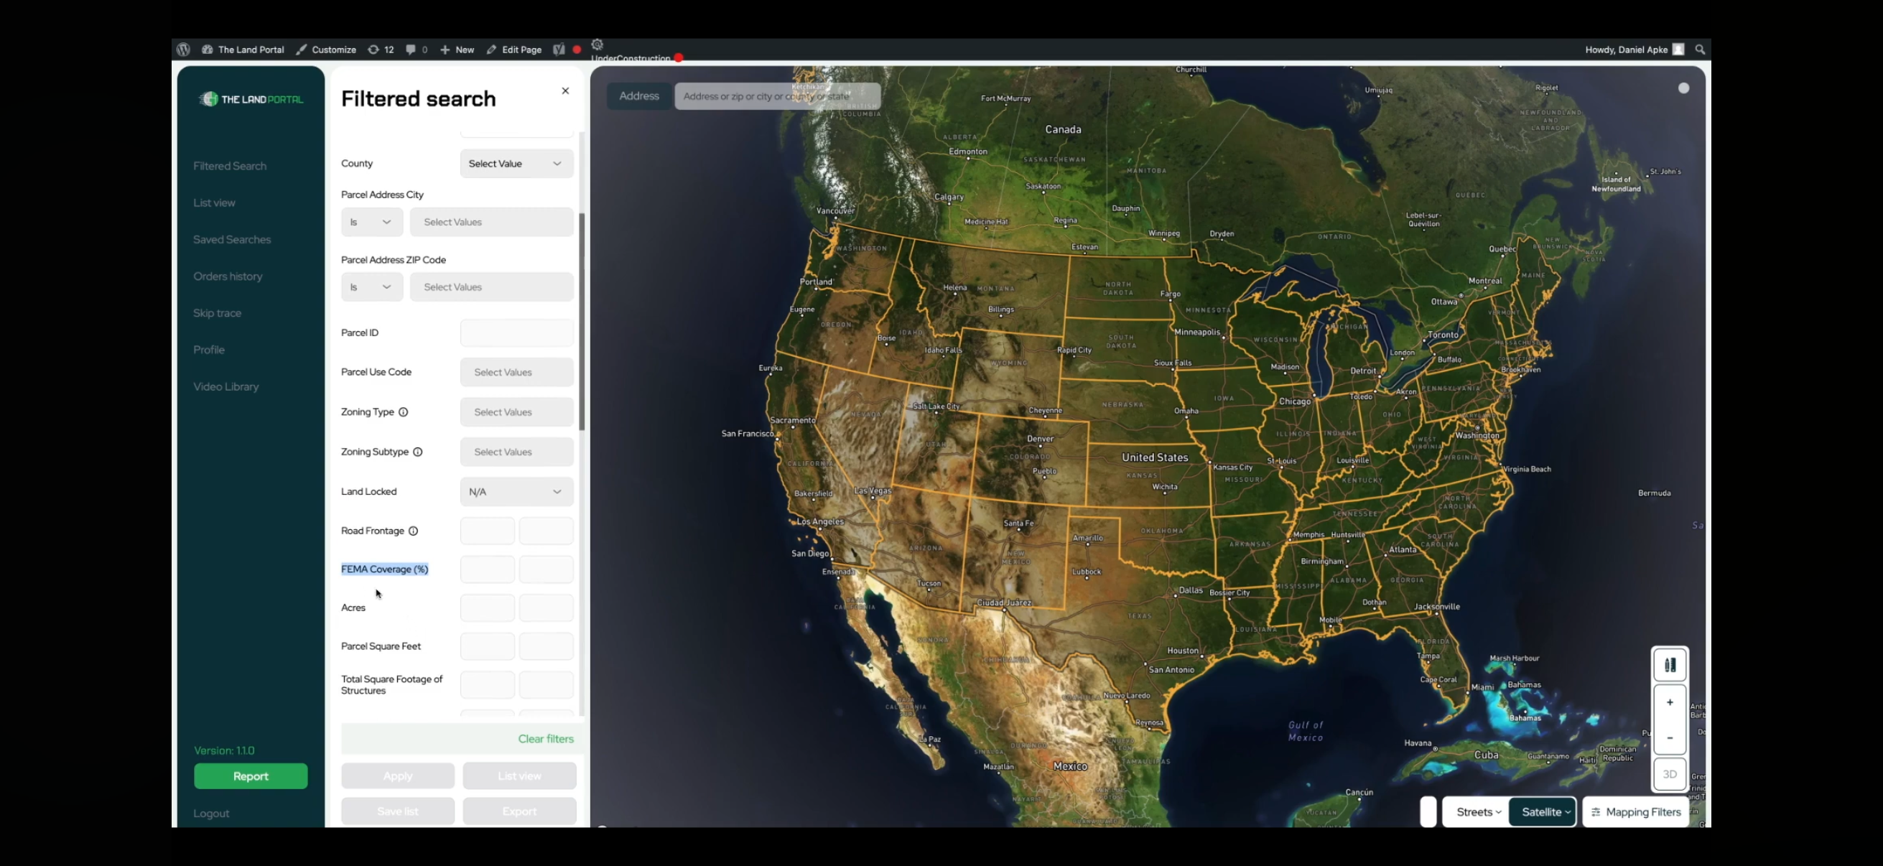This screenshot has height=866, width=1883.
Task: Toggle the map 3D view
Action: pos(1670,775)
